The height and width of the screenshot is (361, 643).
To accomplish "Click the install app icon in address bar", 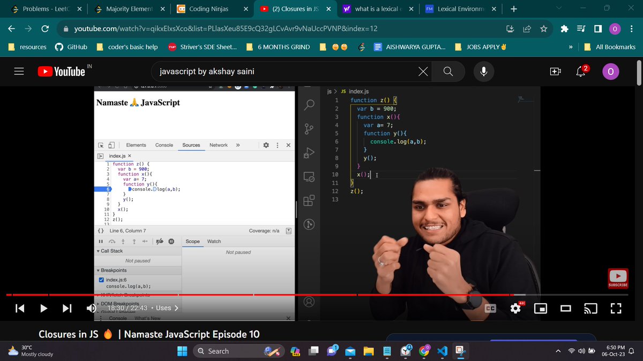I will pyautogui.click(x=510, y=28).
